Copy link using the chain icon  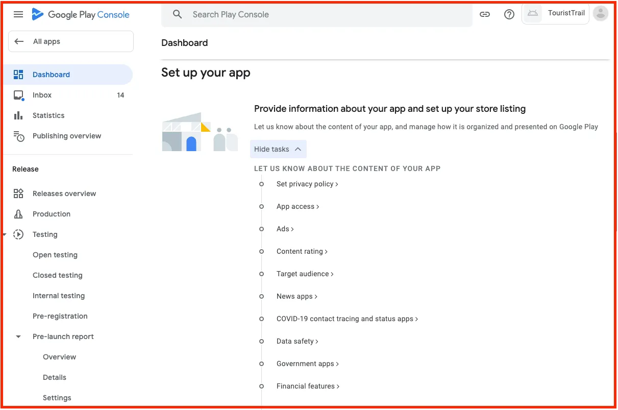click(x=485, y=14)
